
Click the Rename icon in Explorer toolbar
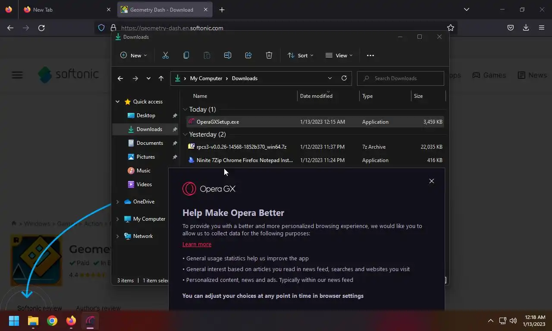228,55
